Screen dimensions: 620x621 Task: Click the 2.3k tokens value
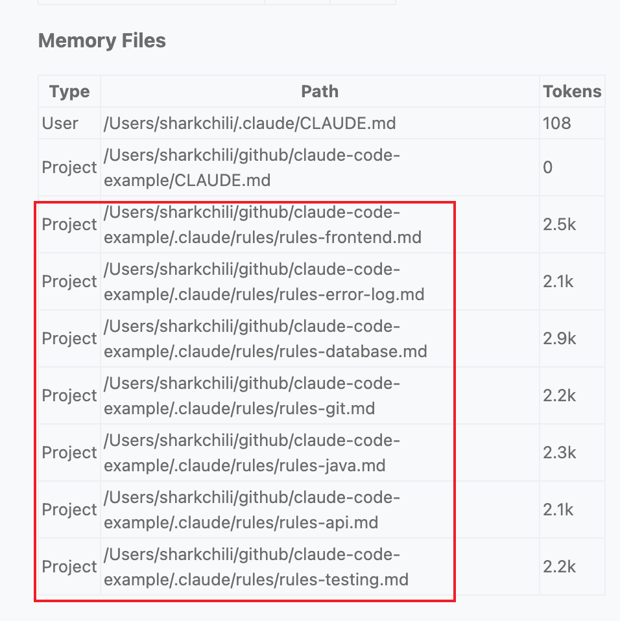[559, 453]
